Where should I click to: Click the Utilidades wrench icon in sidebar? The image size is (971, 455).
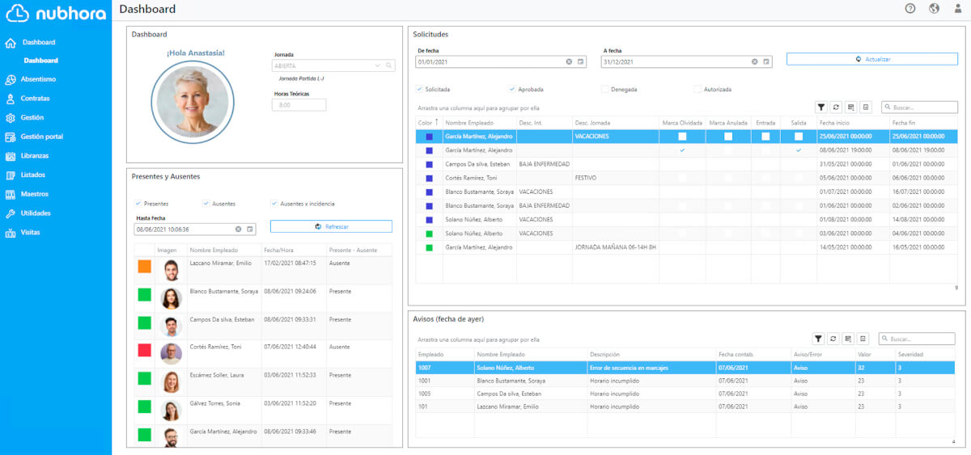(x=11, y=213)
